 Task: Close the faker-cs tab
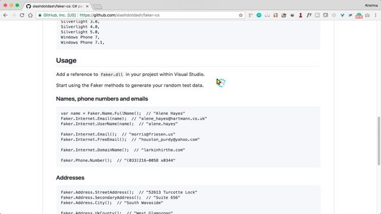click(x=87, y=6)
